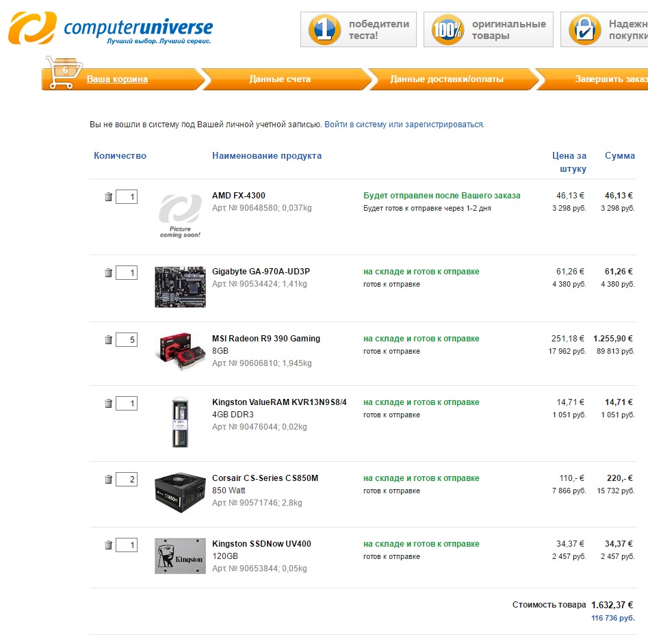Go to the Ваша корзина step

click(117, 79)
